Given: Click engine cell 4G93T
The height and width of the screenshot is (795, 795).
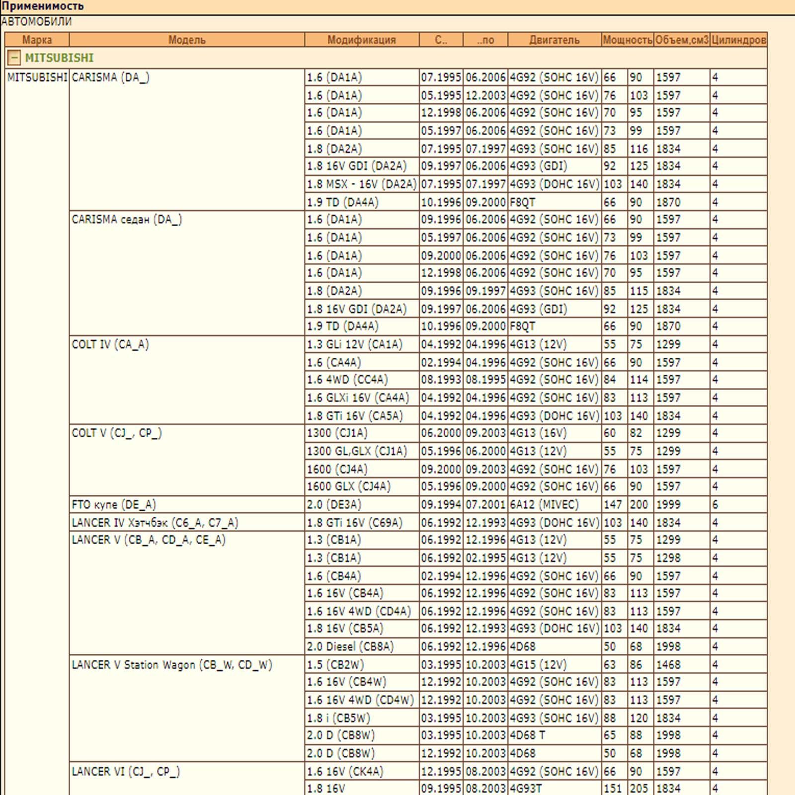Looking at the screenshot, I should pos(555,788).
